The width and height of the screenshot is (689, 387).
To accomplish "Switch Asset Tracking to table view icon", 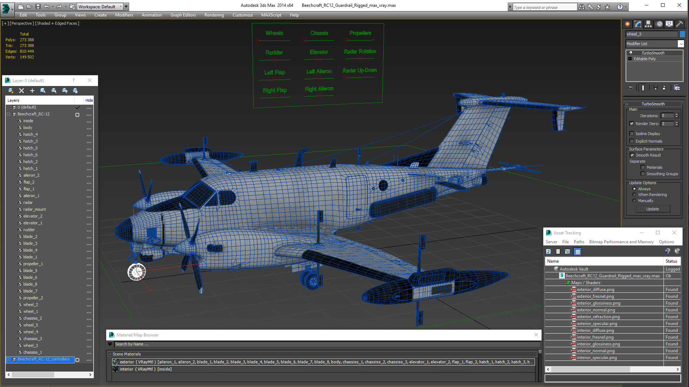I will point(577,252).
